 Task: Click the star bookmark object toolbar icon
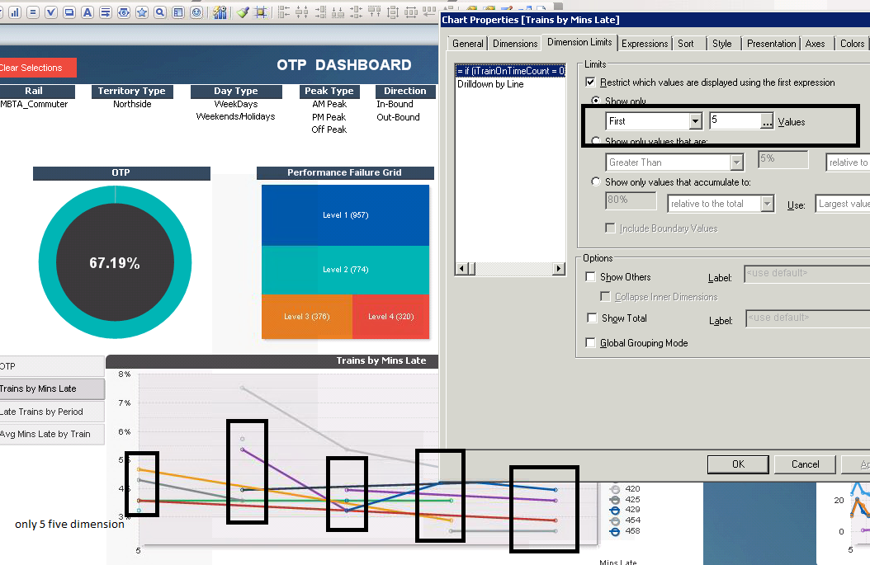tap(142, 12)
